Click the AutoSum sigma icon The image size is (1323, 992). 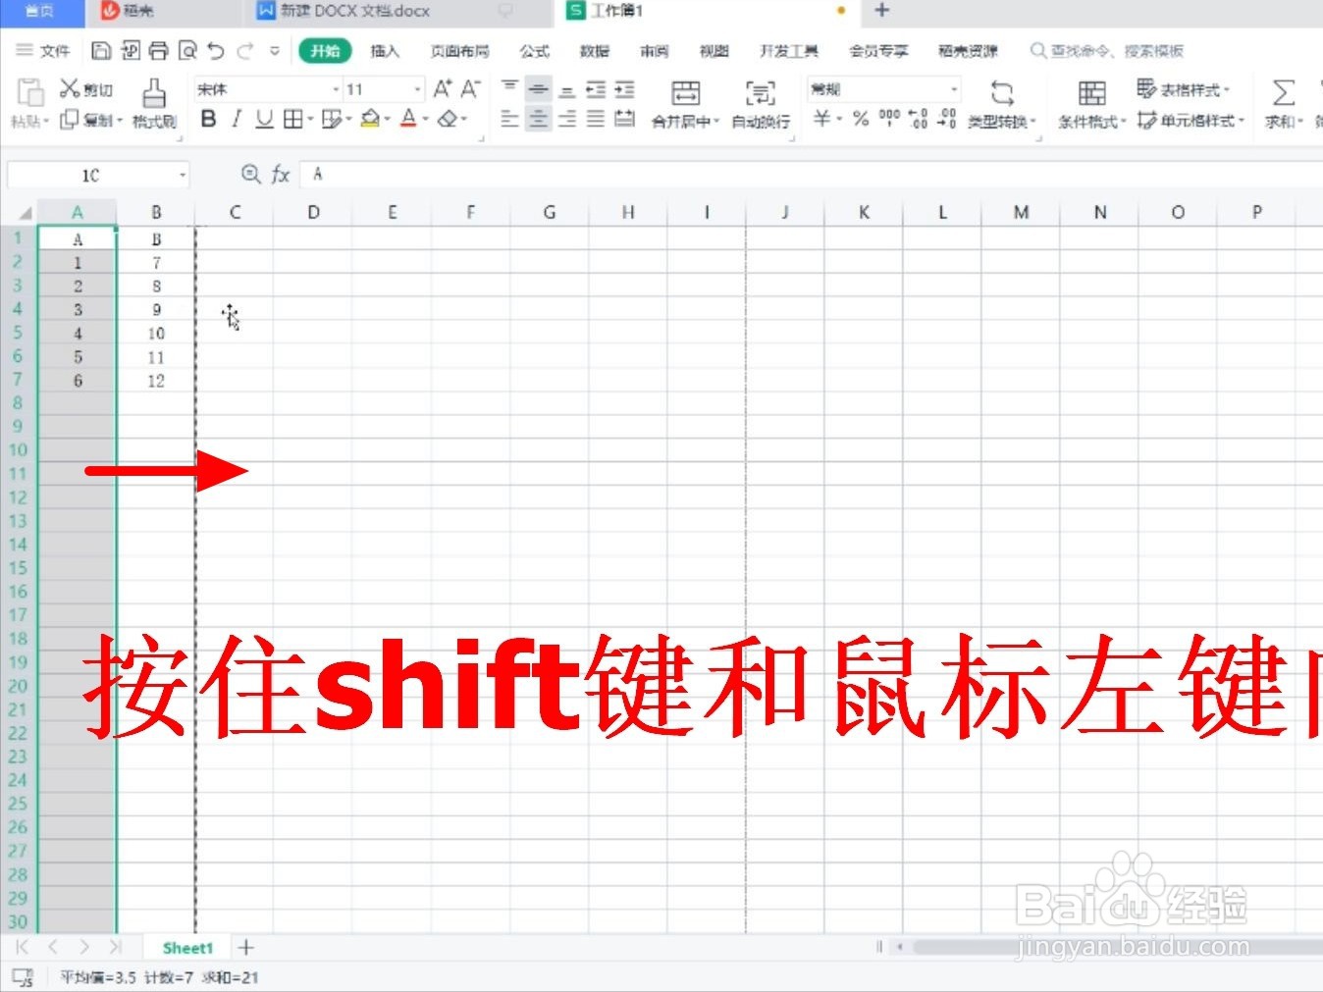tap(1283, 93)
